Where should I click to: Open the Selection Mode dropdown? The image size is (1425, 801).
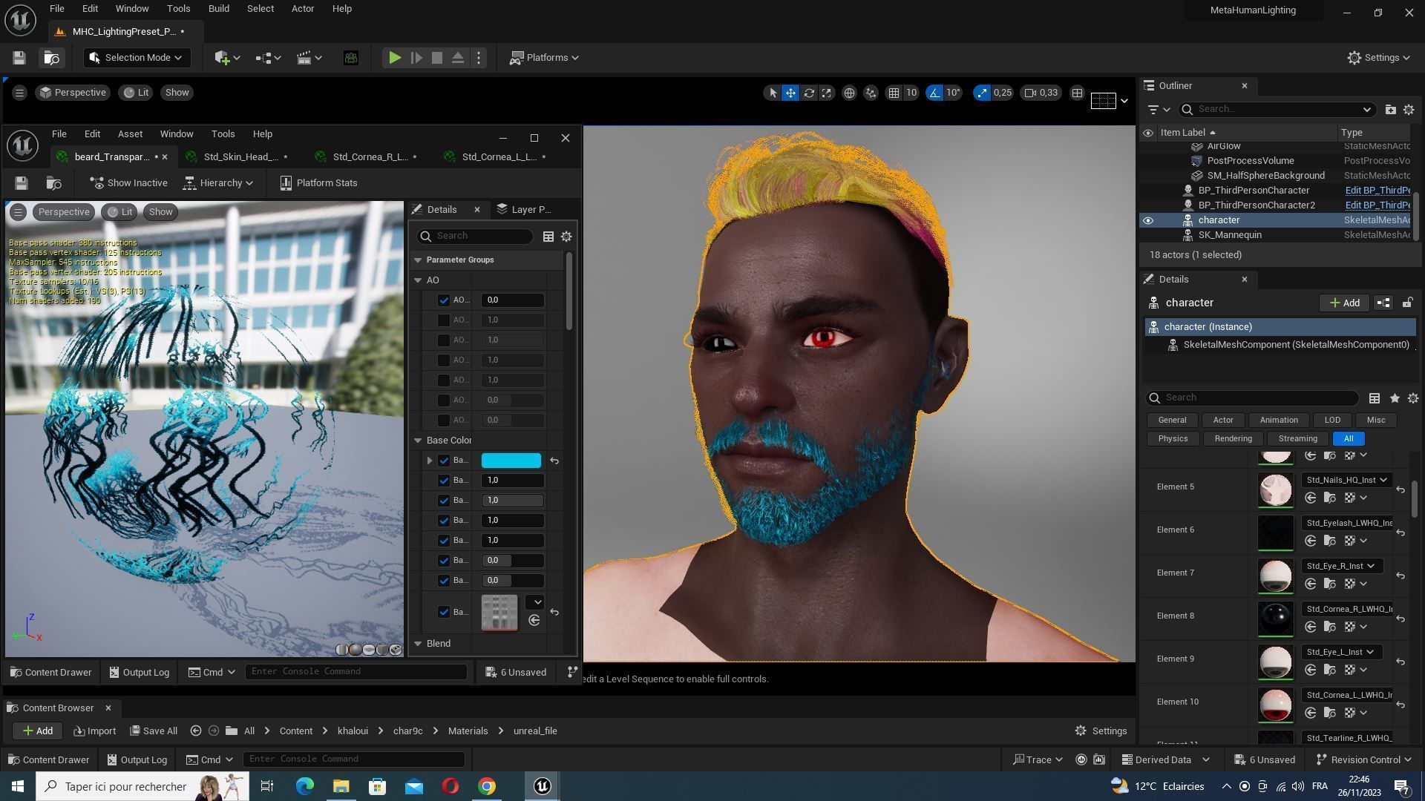[137, 58]
